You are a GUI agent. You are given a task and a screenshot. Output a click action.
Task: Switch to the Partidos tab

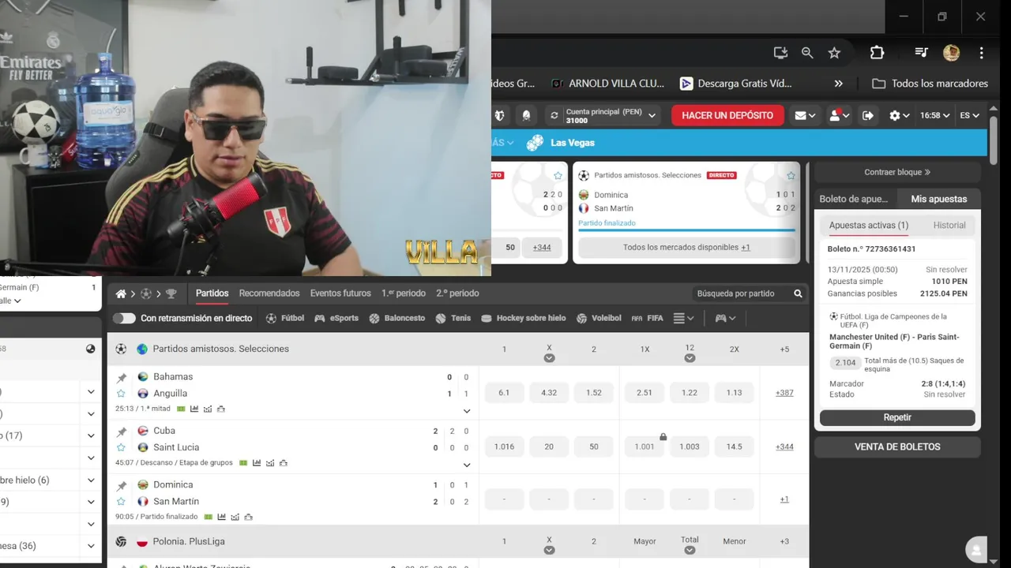pyautogui.click(x=212, y=293)
